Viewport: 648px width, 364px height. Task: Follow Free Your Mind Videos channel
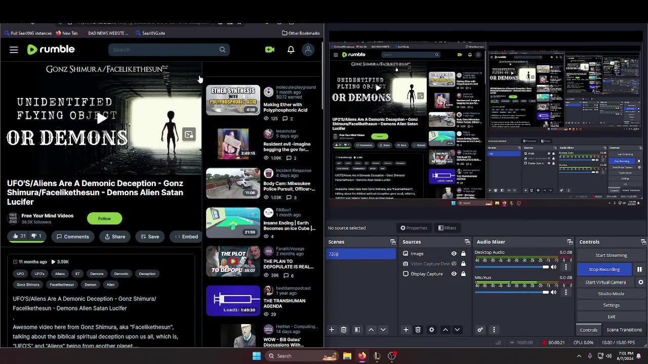point(104,218)
